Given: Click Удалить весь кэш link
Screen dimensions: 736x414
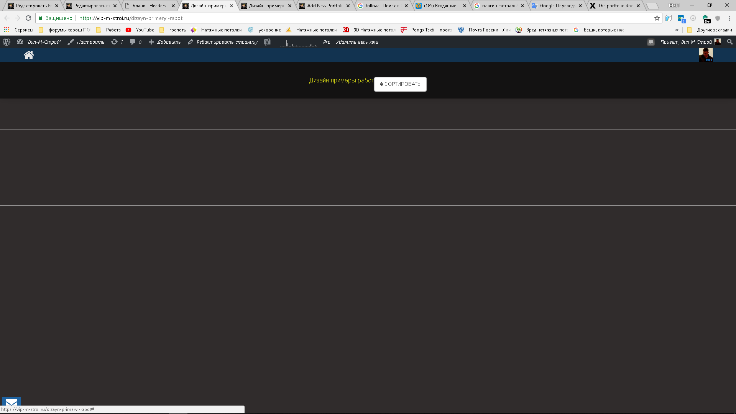Looking at the screenshot, I should point(357,42).
